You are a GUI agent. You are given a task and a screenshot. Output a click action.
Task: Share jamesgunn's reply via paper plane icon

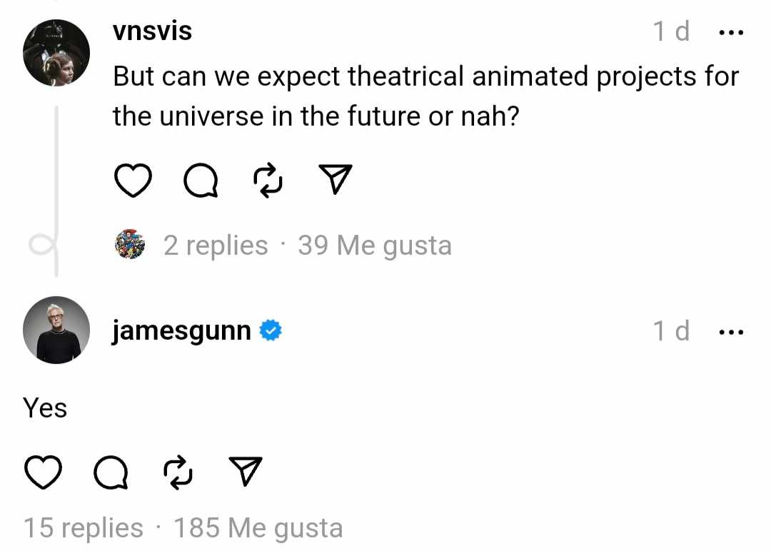pos(246,471)
